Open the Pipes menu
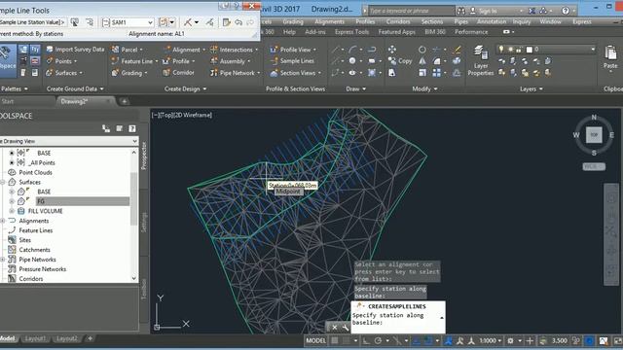The height and width of the screenshot is (350, 623). click(x=460, y=21)
